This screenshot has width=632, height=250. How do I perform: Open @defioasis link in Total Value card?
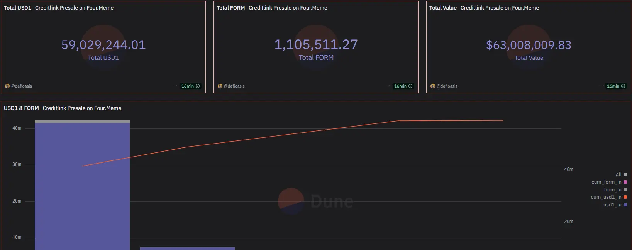[x=447, y=86]
